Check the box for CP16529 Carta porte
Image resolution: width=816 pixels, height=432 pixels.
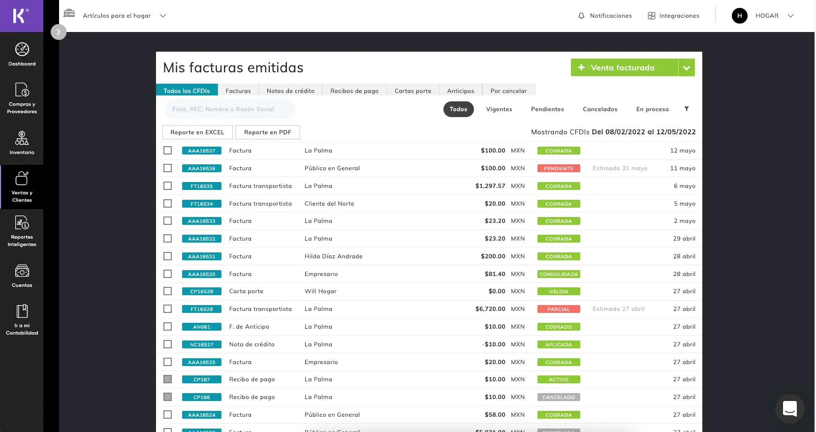point(168,291)
